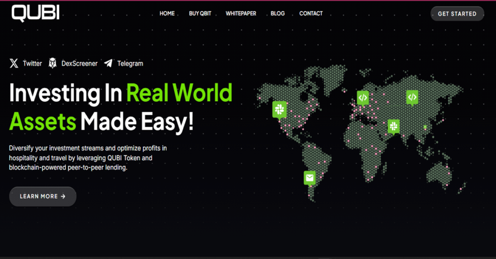496x259 pixels.
Task: Select the code marker over East Asia
Action: [x=412, y=97]
